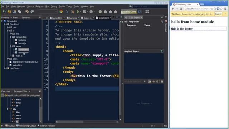229x129 pixels.
Task: Collapse the div node in Browser DOM
Action: click(x=8, y=109)
